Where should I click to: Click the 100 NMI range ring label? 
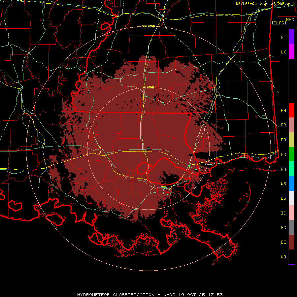click(148, 26)
